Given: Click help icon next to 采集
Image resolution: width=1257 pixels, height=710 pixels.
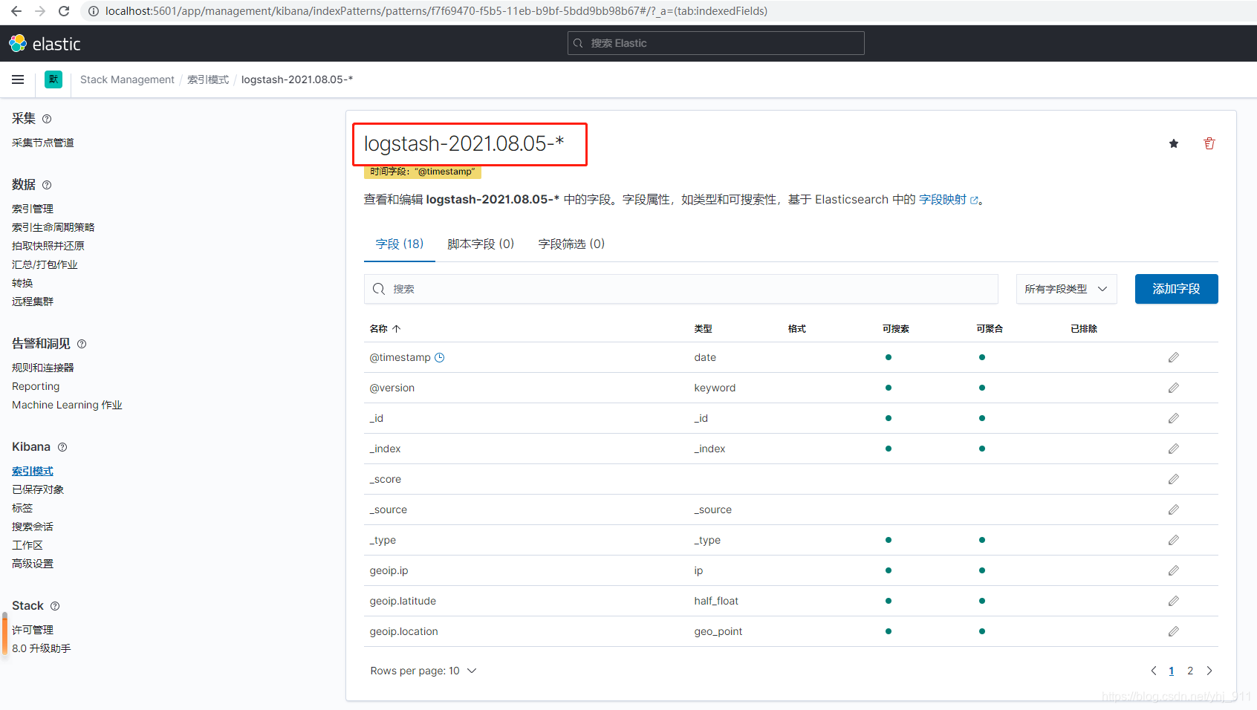Looking at the screenshot, I should [x=47, y=119].
